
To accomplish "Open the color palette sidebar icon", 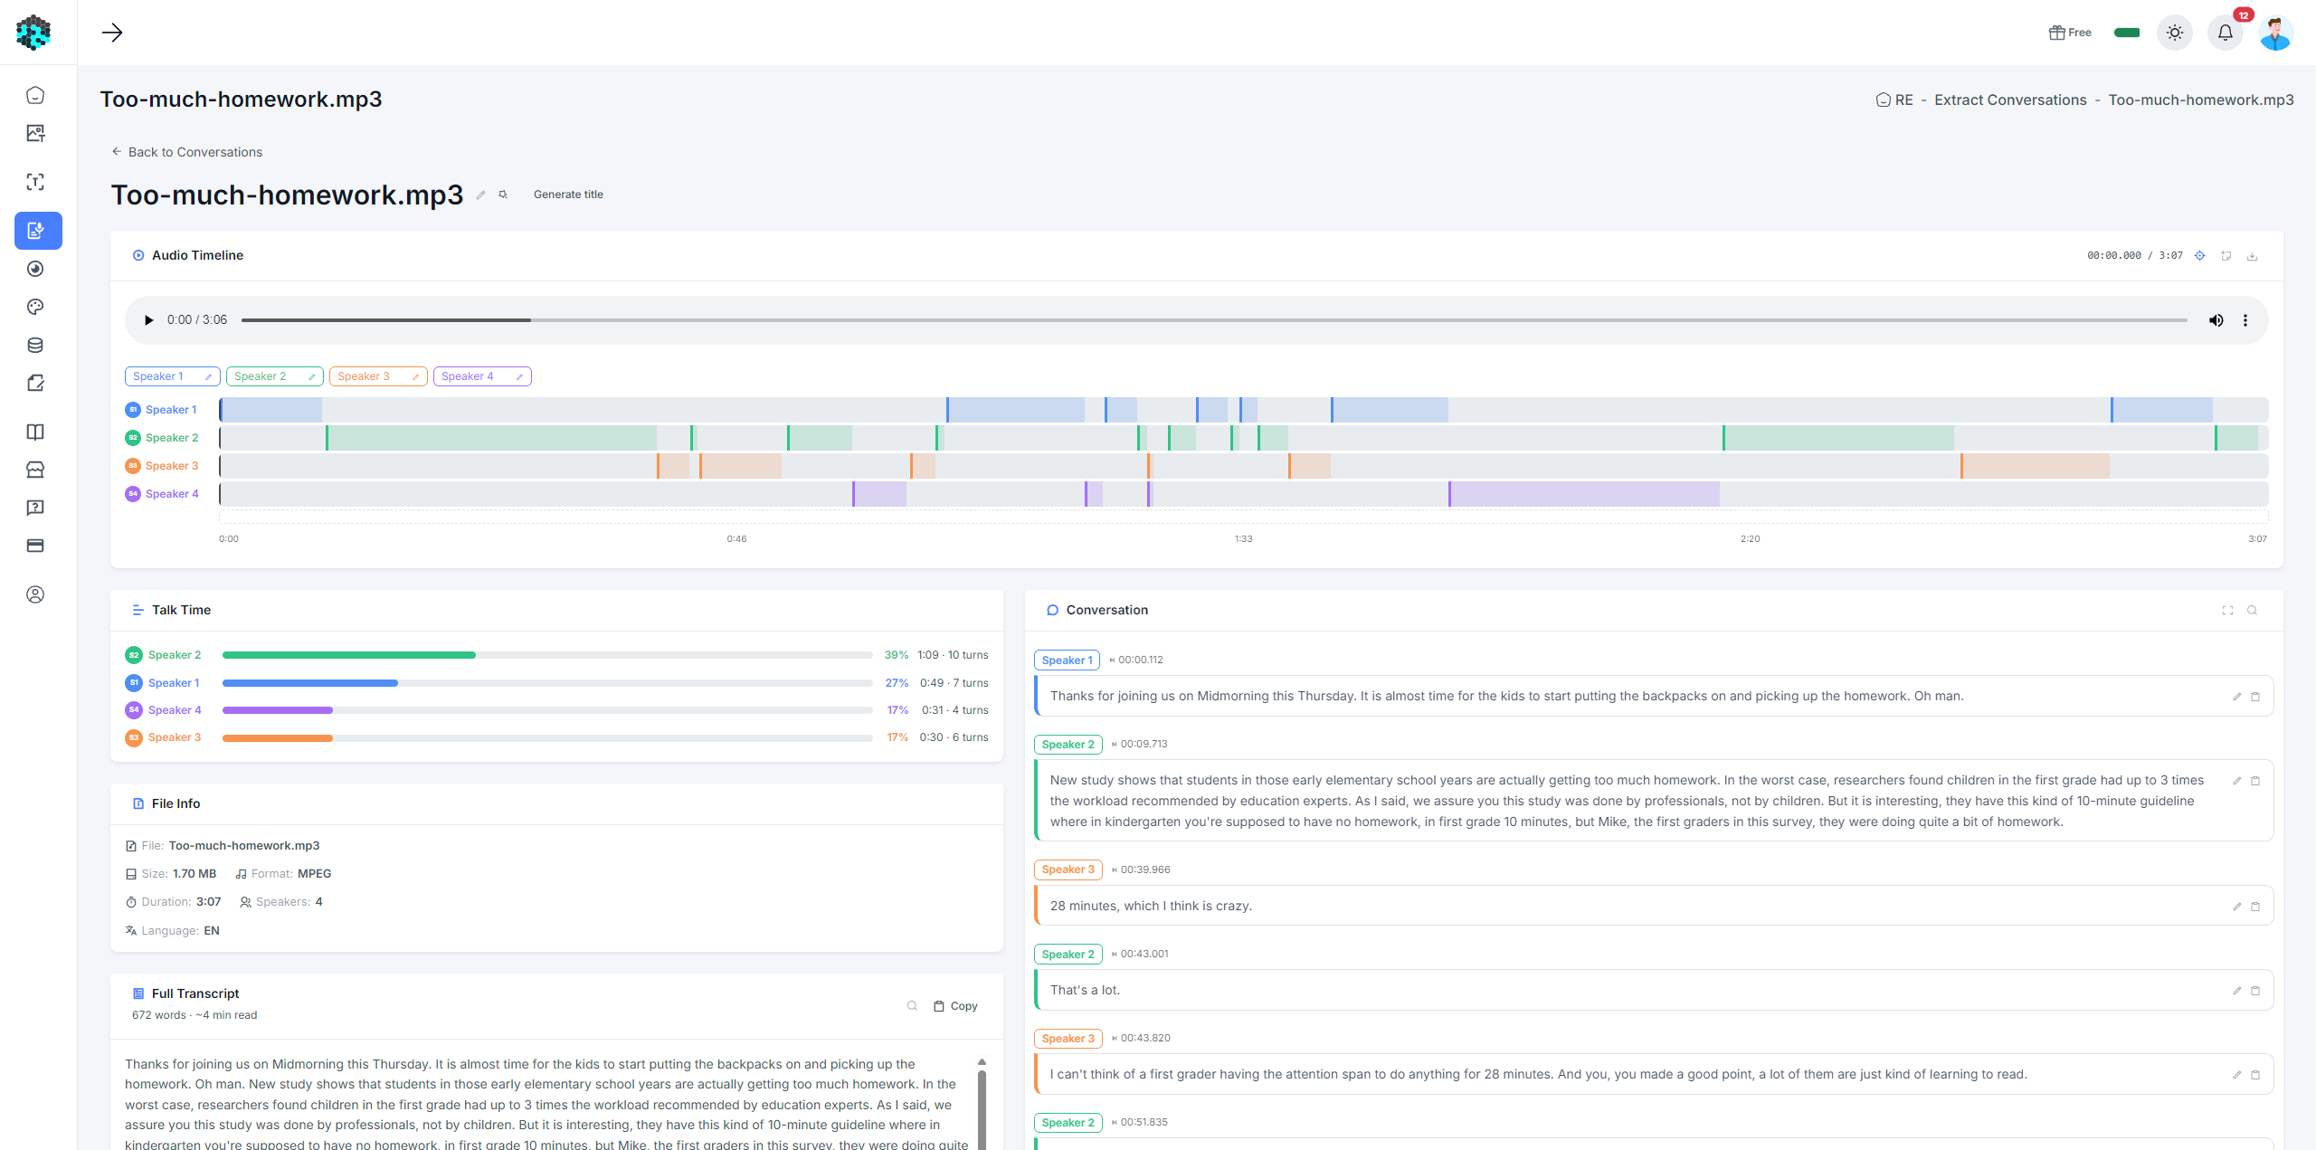I will click(35, 307).
